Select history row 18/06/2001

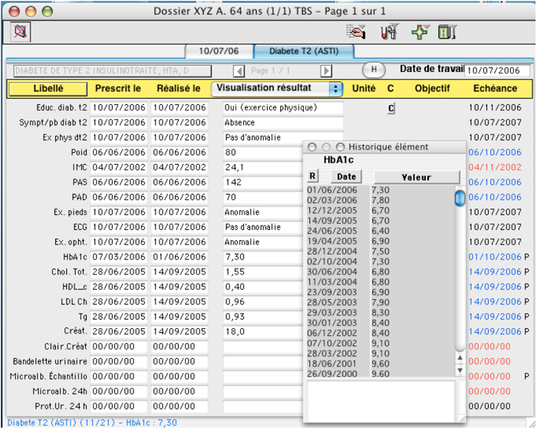[x=381, y=364]
